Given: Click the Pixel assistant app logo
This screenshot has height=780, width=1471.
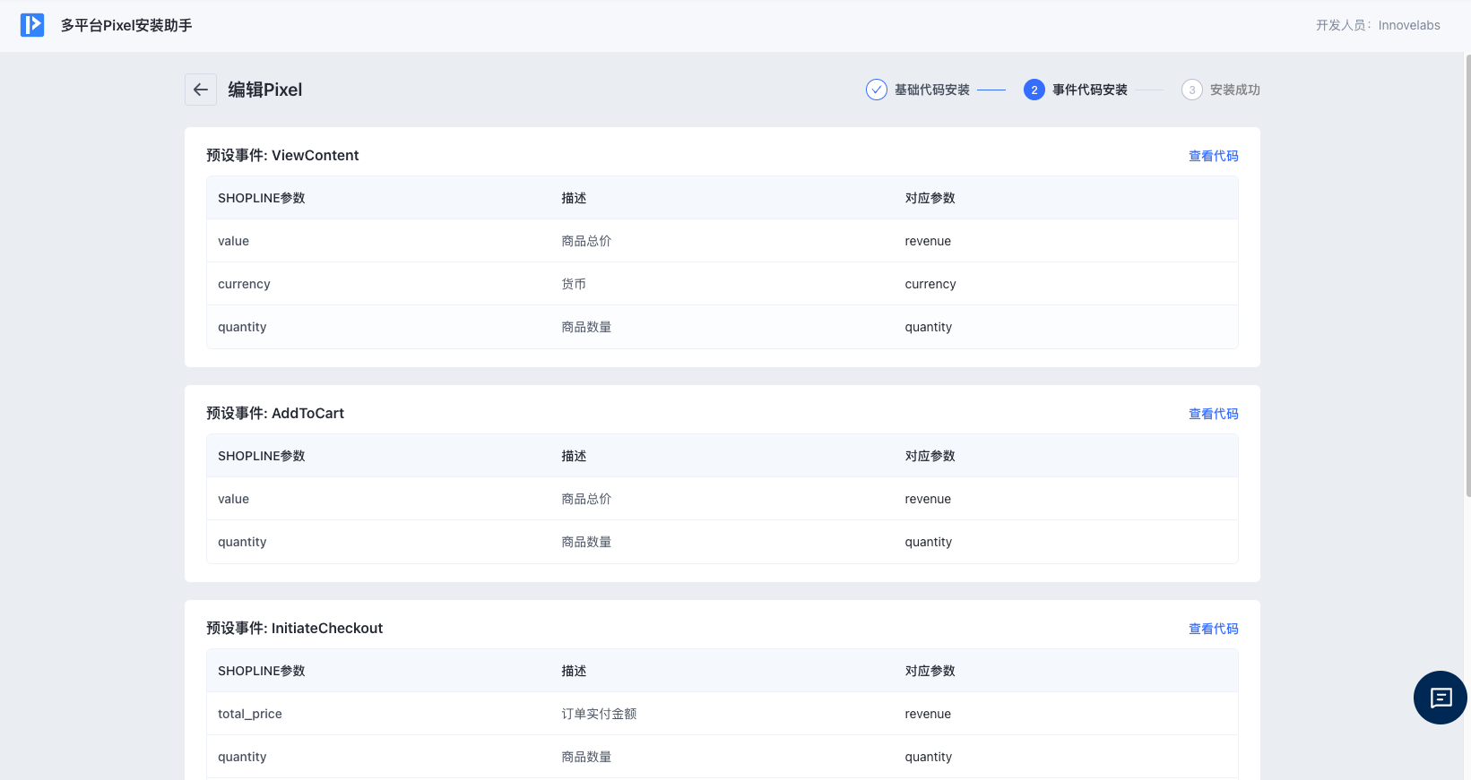Looking at the screenshot, I should [x=32, y=25].
